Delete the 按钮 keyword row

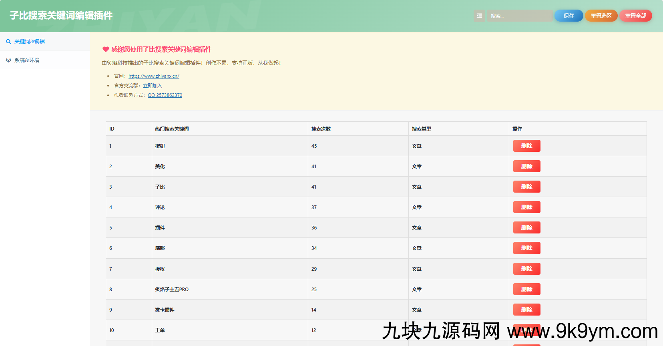(526, 146)
